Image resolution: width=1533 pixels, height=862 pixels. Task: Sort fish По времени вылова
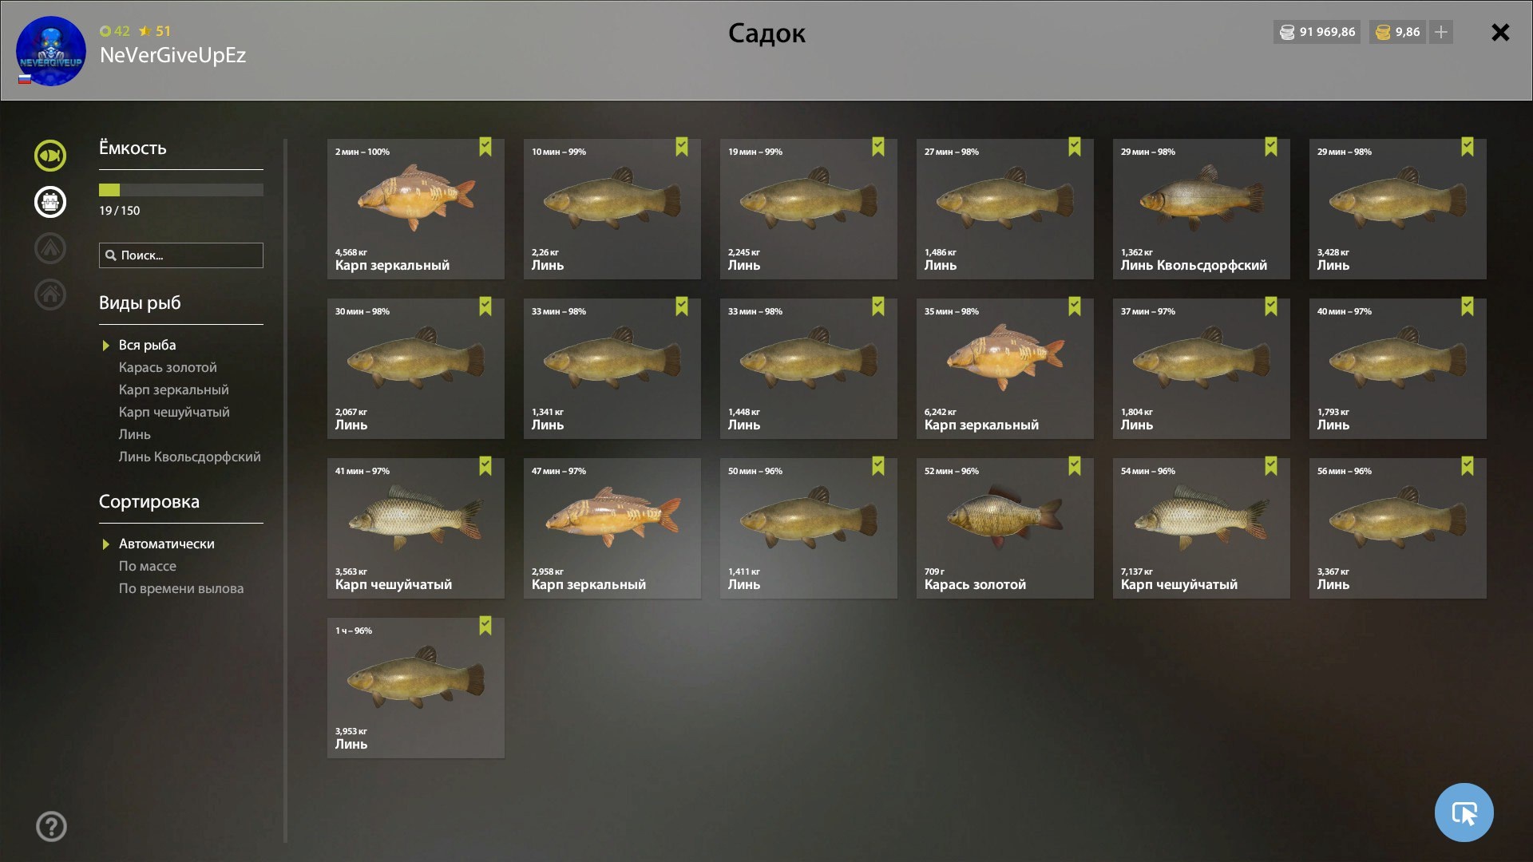(x=181, y=588)
